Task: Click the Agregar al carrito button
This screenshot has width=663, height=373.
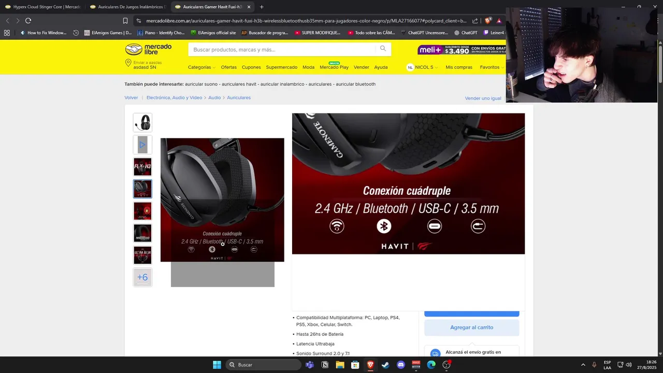Action: (472, 327)
